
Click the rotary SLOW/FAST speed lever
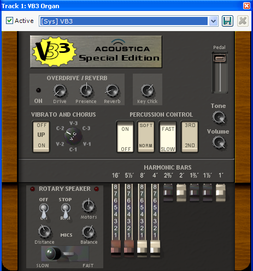tap(53, 254)
